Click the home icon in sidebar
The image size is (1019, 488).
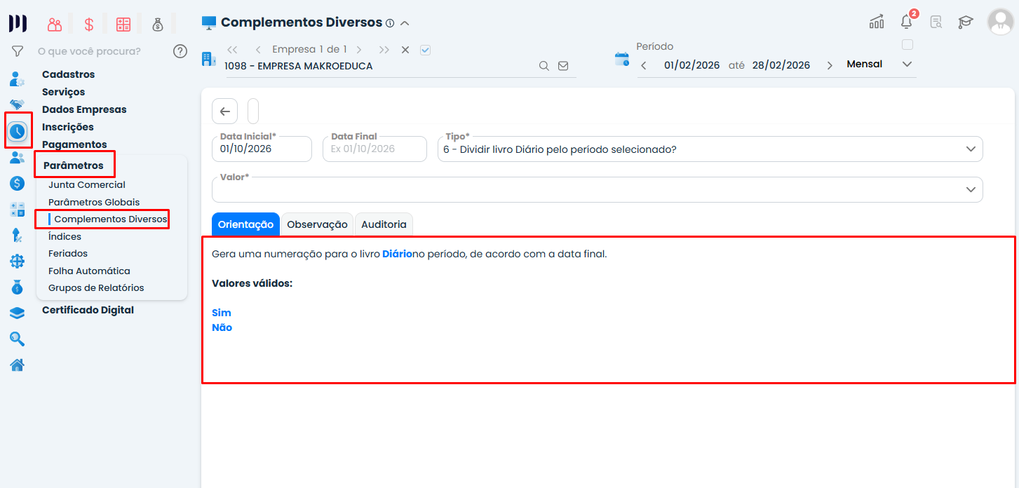[x=18, y=365]
